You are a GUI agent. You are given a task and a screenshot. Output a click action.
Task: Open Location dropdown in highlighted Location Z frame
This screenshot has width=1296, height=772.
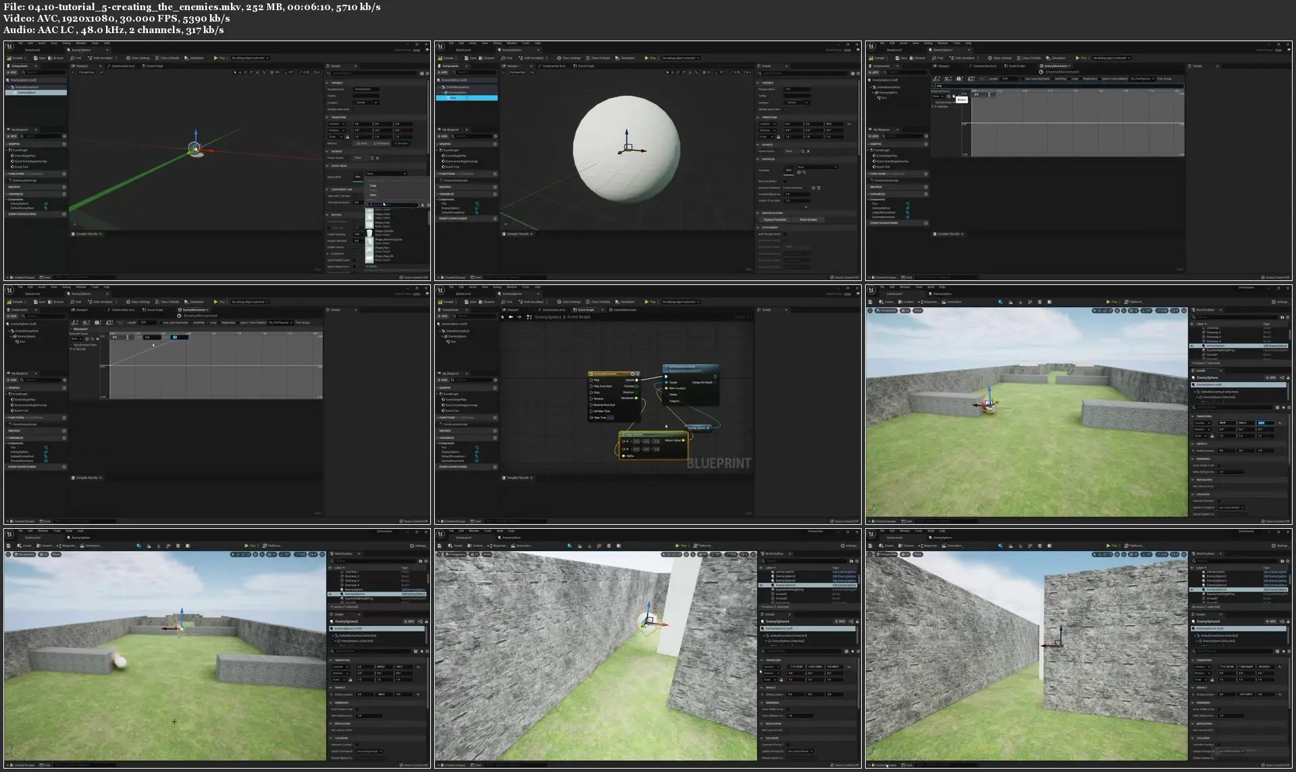click(1202, 423)
